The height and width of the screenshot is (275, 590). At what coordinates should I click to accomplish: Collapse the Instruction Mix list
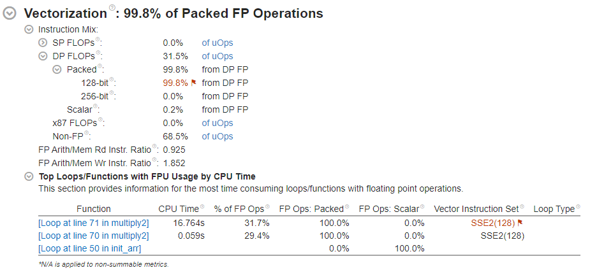(29, 29)
